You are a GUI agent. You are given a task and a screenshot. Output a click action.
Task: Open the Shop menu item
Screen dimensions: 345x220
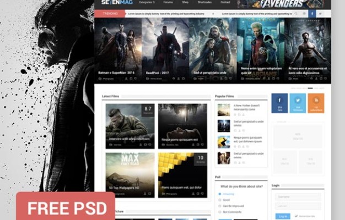[x=185, y=2]
